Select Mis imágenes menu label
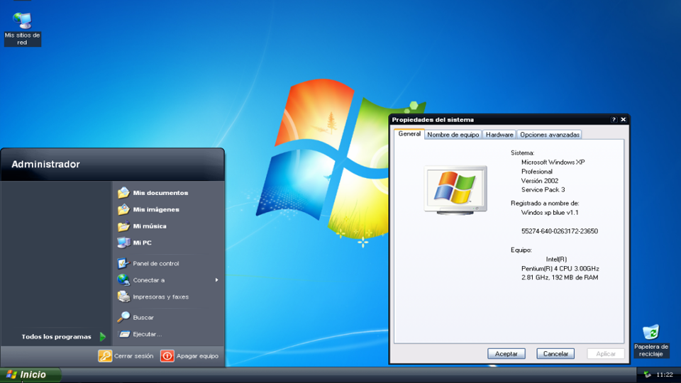681x383 pixels. [x=156, y=209]
